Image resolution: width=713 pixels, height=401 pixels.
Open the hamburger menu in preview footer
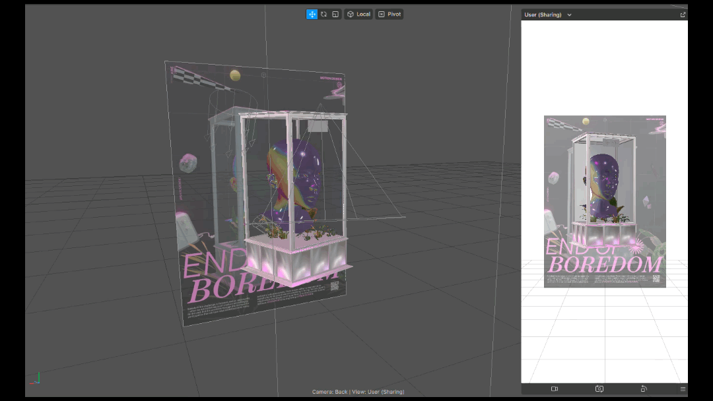(683, 389)
